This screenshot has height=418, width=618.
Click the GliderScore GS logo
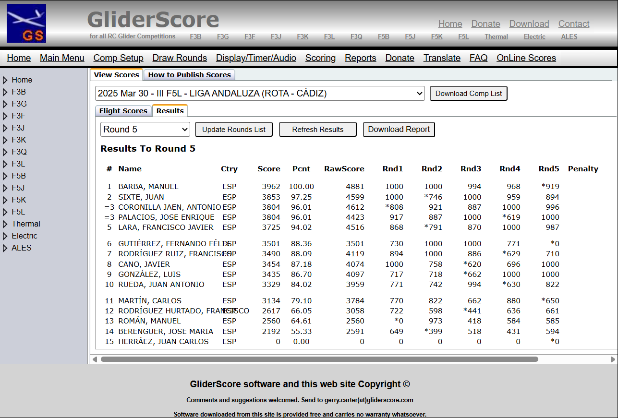(x=26, y=23)
